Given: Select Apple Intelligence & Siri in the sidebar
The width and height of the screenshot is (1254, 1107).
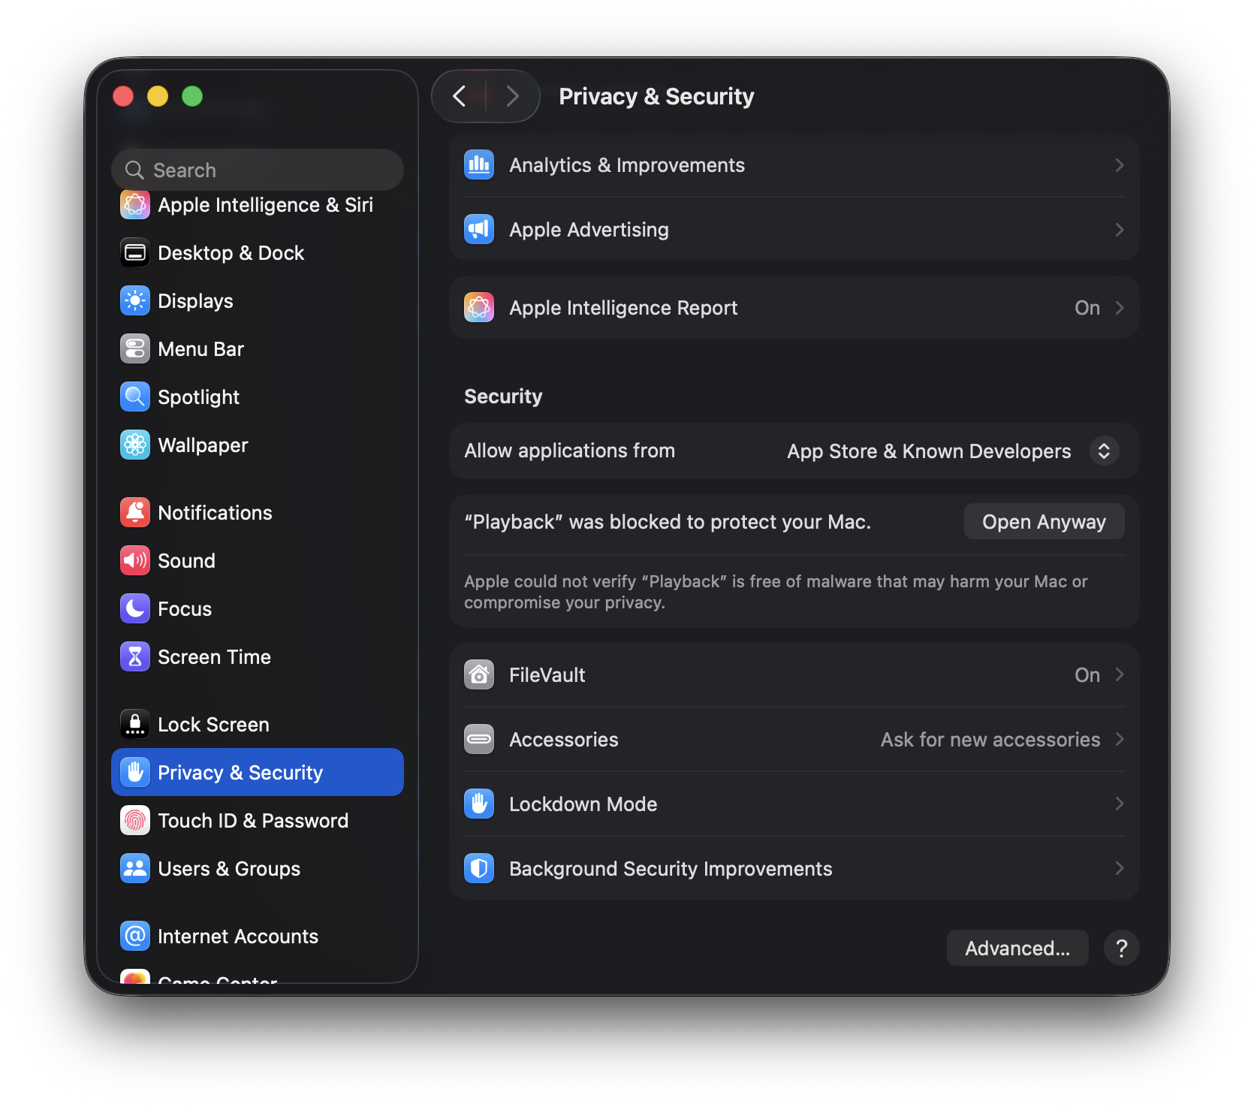Looking at the screenshot, I should tap(258, 205).
